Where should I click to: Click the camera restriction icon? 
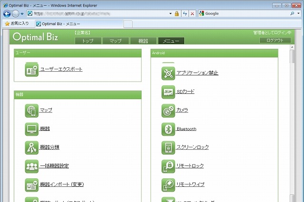tap(168, 110)
